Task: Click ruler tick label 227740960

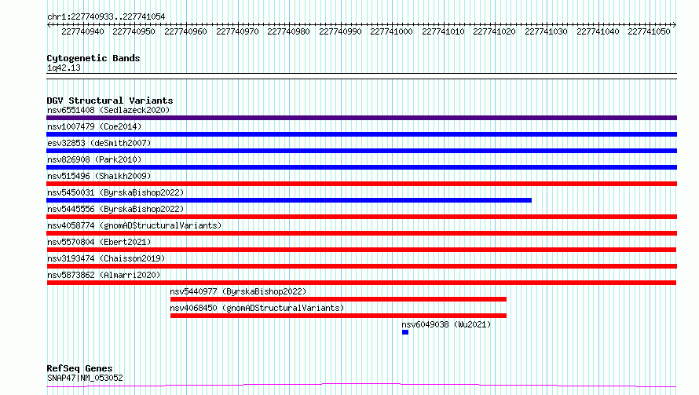Action: tap(185, 31)
